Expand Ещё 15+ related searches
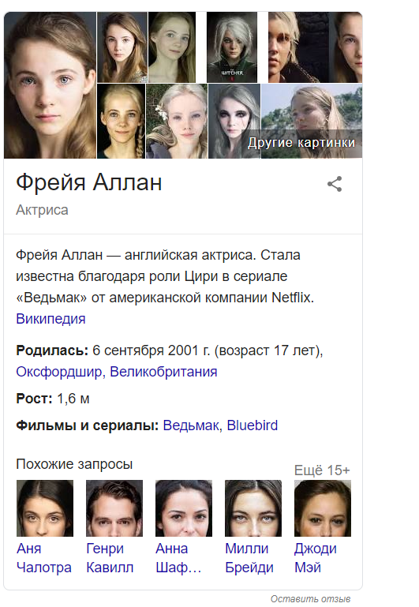 [322, 470]
